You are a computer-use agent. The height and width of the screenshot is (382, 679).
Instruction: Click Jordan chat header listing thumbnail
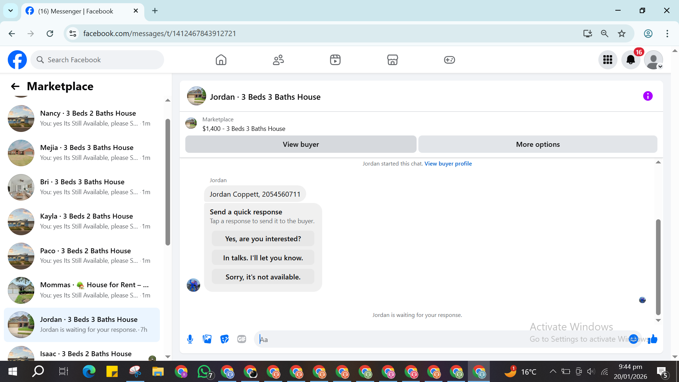[197, 96]
